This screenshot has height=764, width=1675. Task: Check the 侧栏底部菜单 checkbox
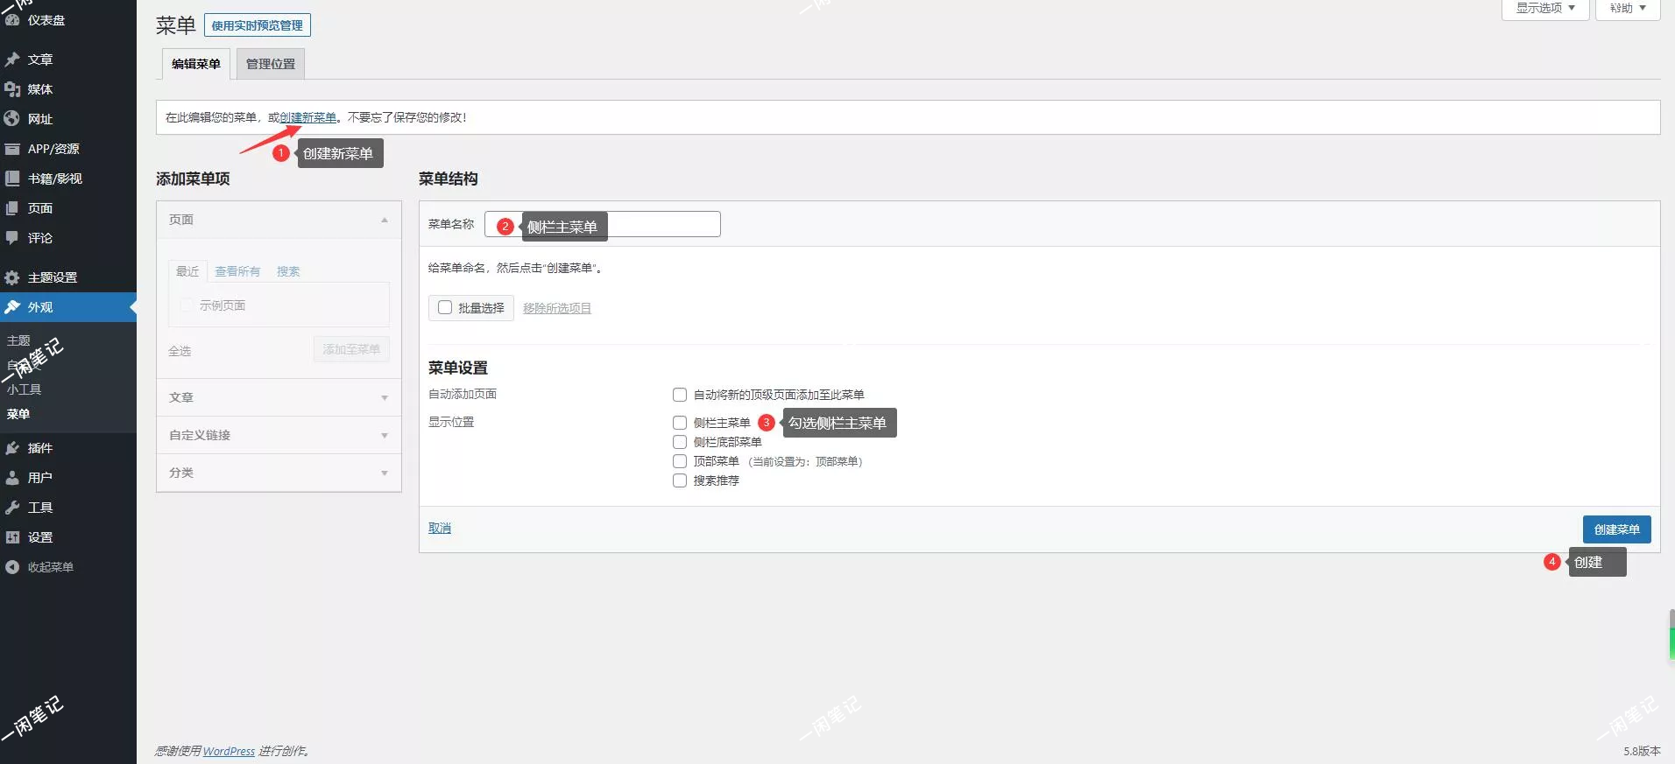(x=680, y=442)
